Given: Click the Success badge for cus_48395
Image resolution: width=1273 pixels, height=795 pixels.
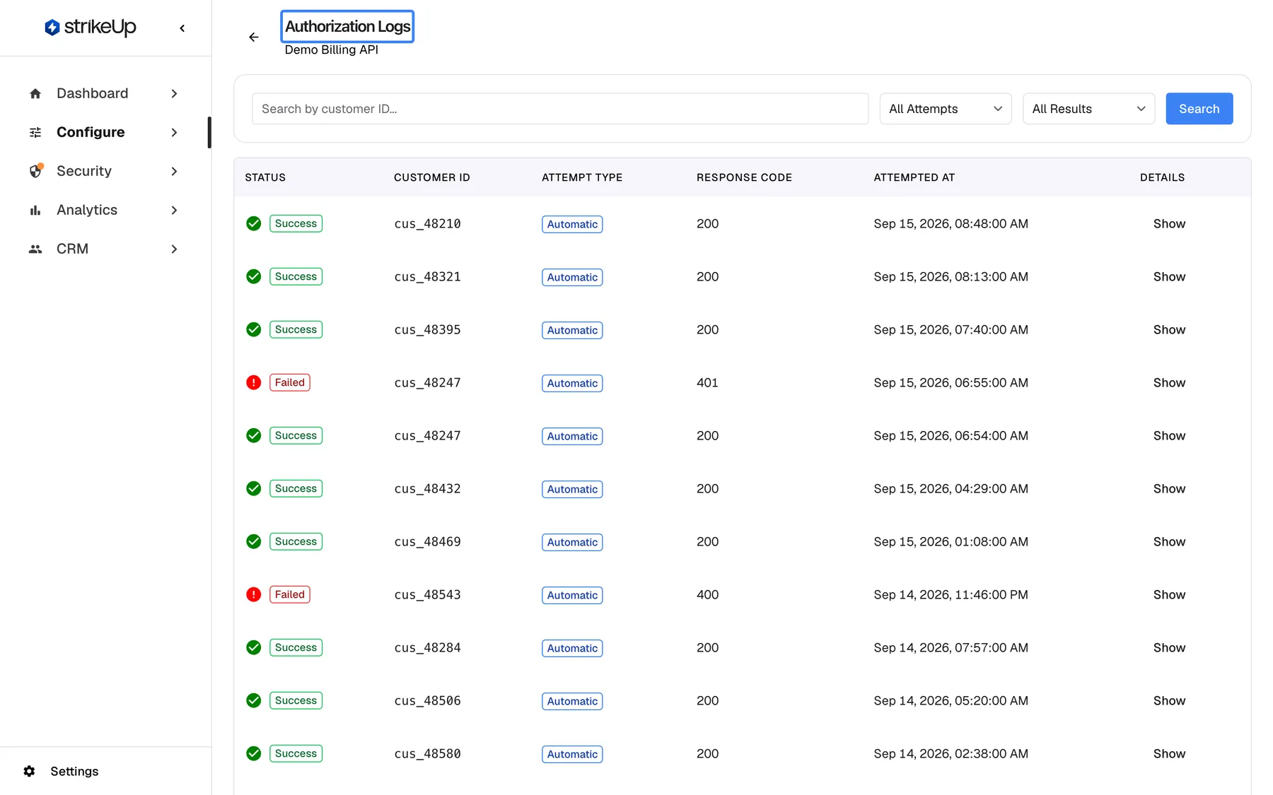Looking at the screenshot, I should click(296, 329).
